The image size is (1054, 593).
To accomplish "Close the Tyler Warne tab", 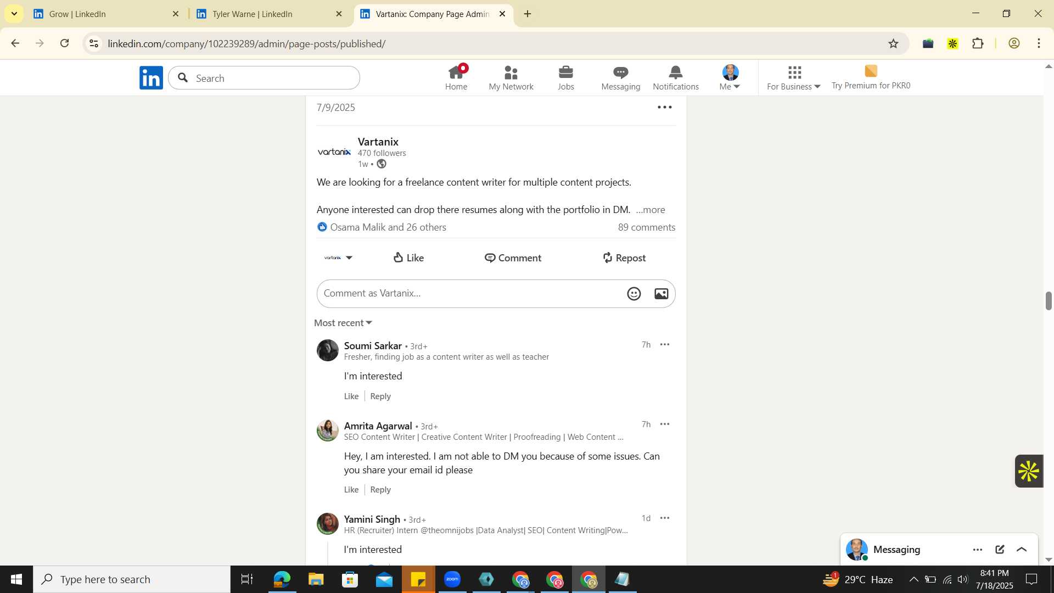I will [339, 14].
